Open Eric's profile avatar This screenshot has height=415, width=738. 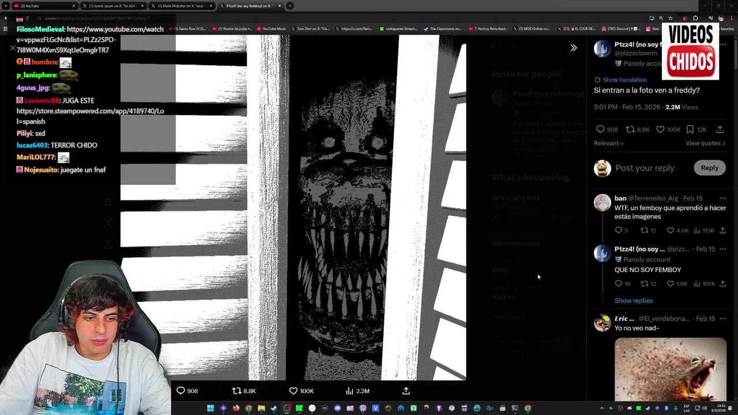[x=603, y=323]
